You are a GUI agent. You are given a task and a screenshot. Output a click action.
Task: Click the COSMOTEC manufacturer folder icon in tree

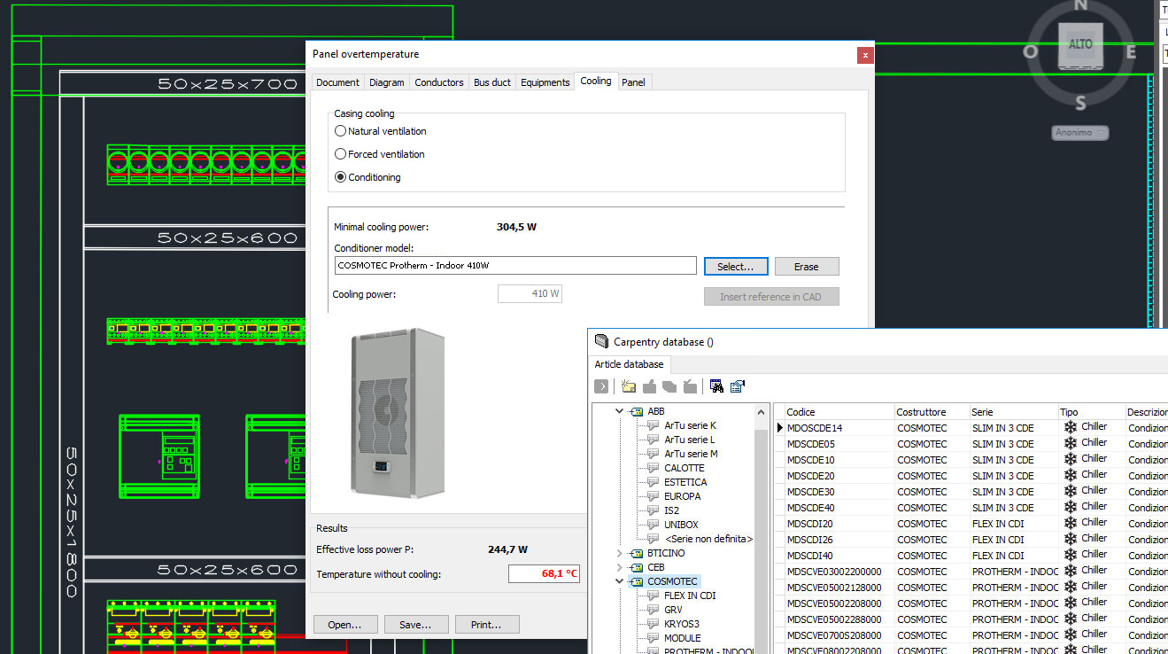coord(636,581)
